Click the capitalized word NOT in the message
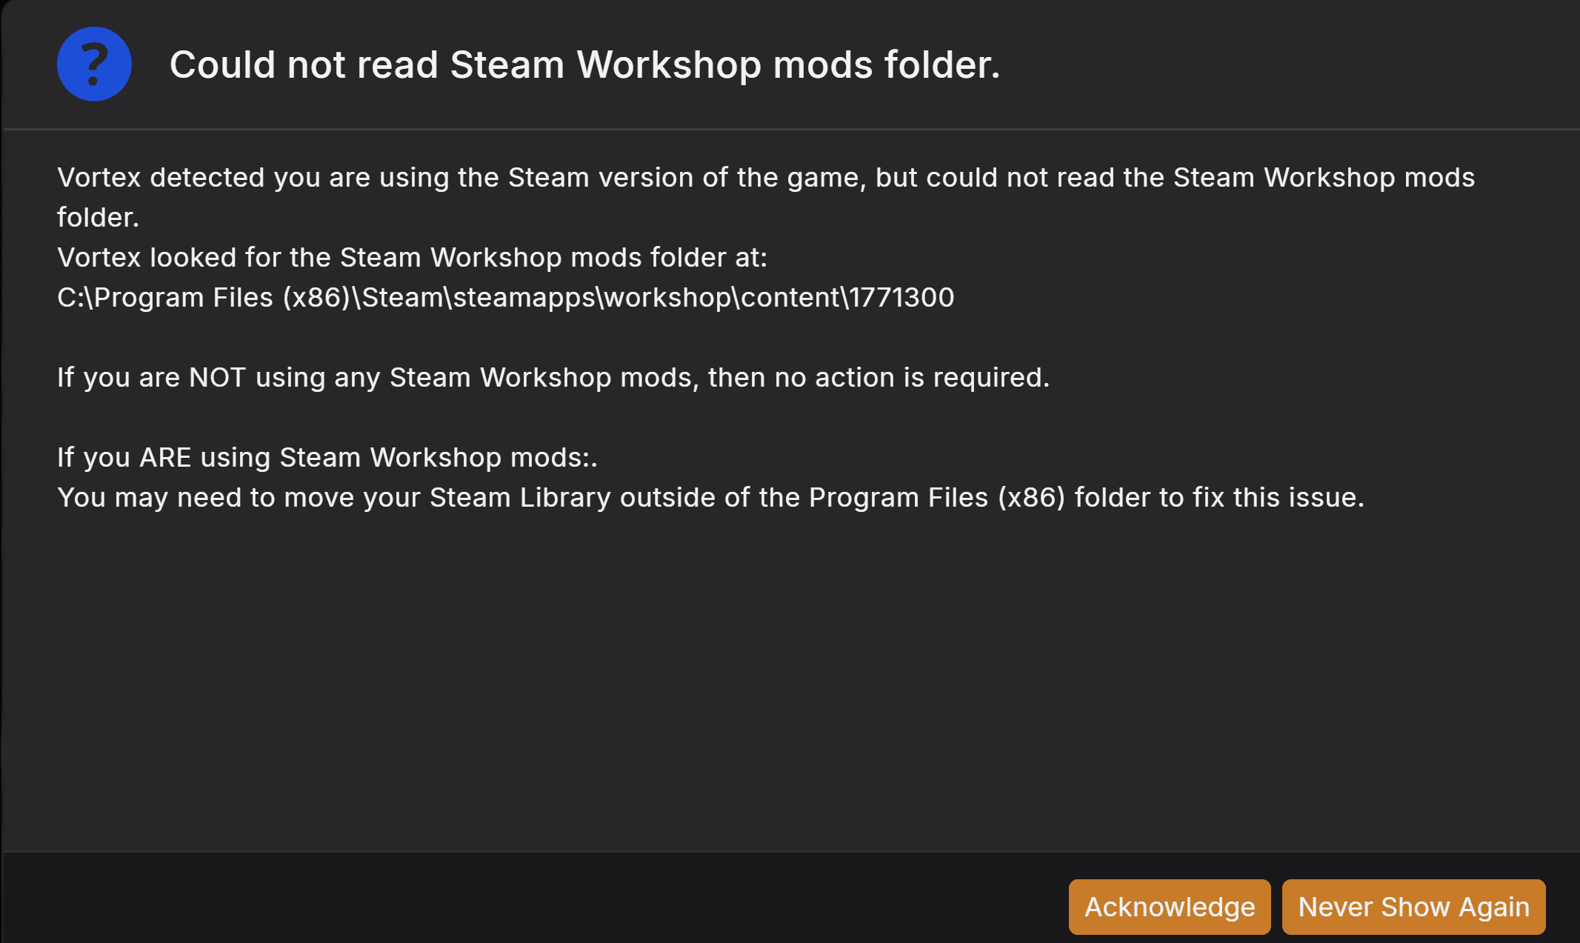The image size is (1580, 943). tap(217, 378)
